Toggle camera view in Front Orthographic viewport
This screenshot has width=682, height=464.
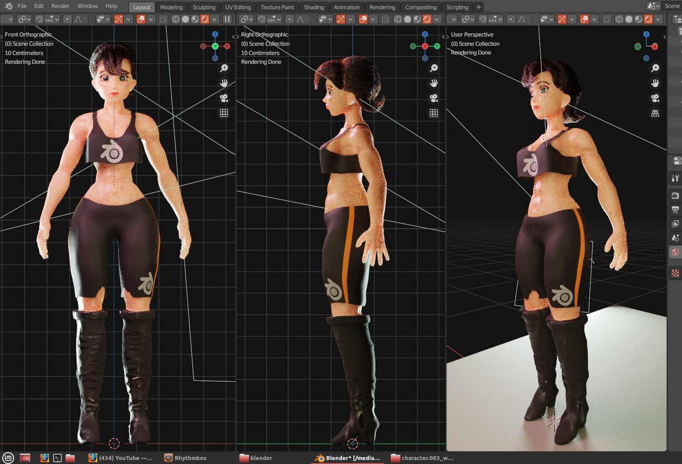coord(224,98)
